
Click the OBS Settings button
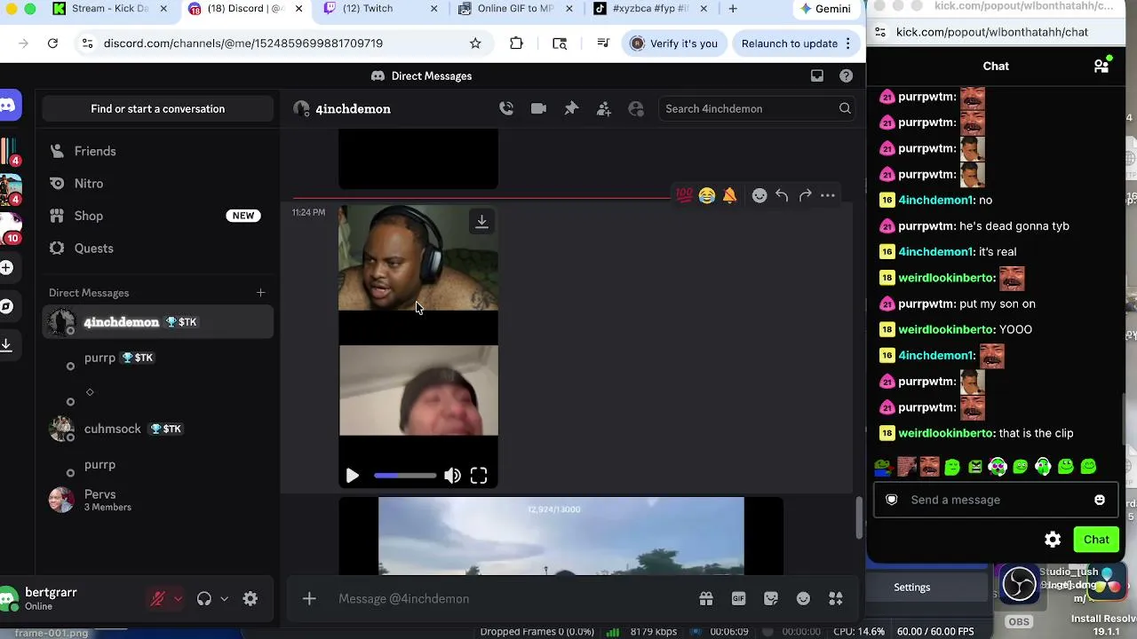pos(912,588)
